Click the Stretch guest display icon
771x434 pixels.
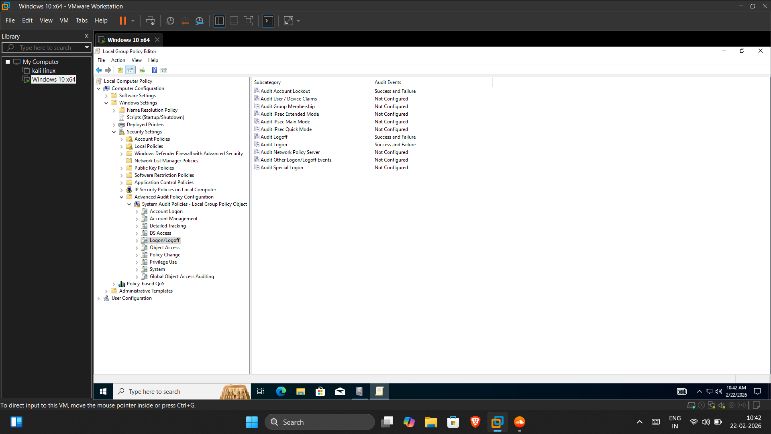(288, 20)
